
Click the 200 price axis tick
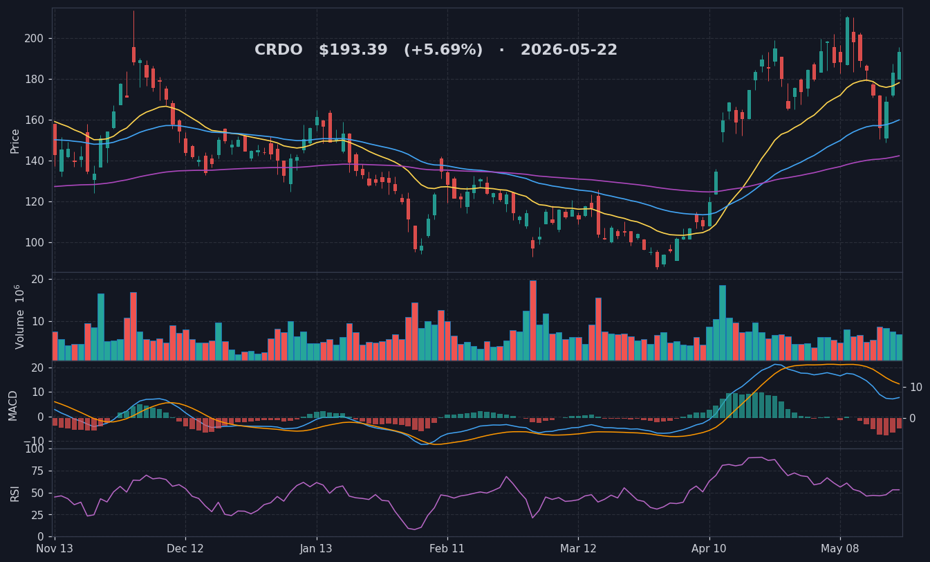point(34,39)
